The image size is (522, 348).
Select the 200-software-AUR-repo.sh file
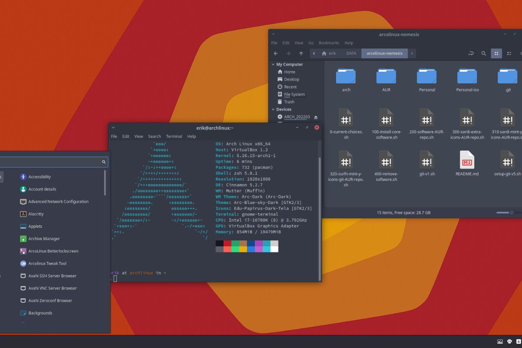tap(427, 124)
